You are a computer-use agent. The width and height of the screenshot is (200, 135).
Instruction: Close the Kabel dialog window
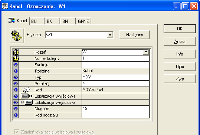[x=194, y=6]
